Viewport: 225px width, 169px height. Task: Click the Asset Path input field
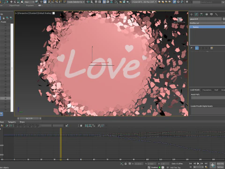point(208,98)
